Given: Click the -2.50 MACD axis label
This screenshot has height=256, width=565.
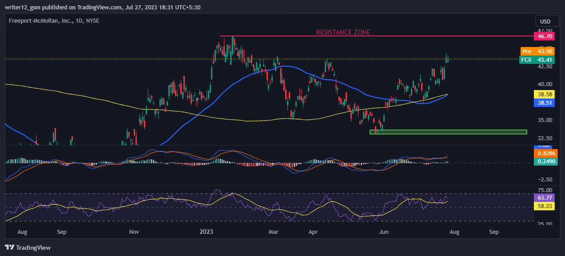Looking at the screenshot, I should point(545,179).
